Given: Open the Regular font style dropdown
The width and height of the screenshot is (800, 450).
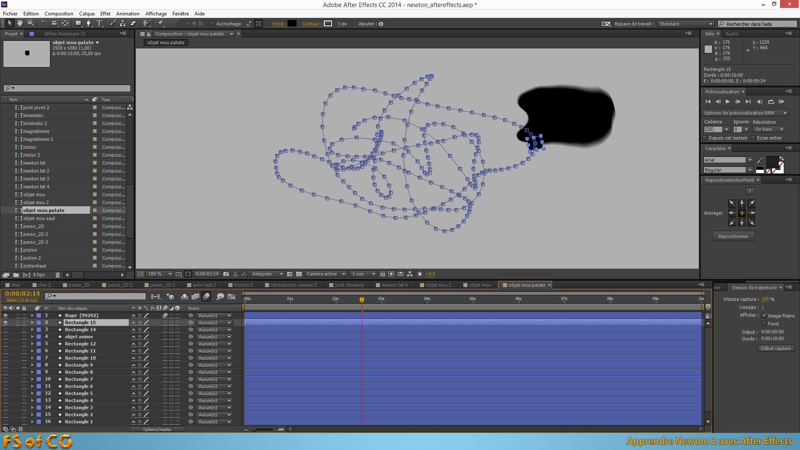Looking at the screenshot, I should pyautogui.click(x=728, y=170).
